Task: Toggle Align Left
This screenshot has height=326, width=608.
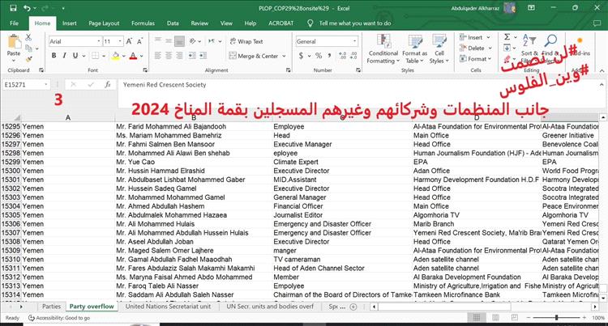Action: tap(158, 56)
